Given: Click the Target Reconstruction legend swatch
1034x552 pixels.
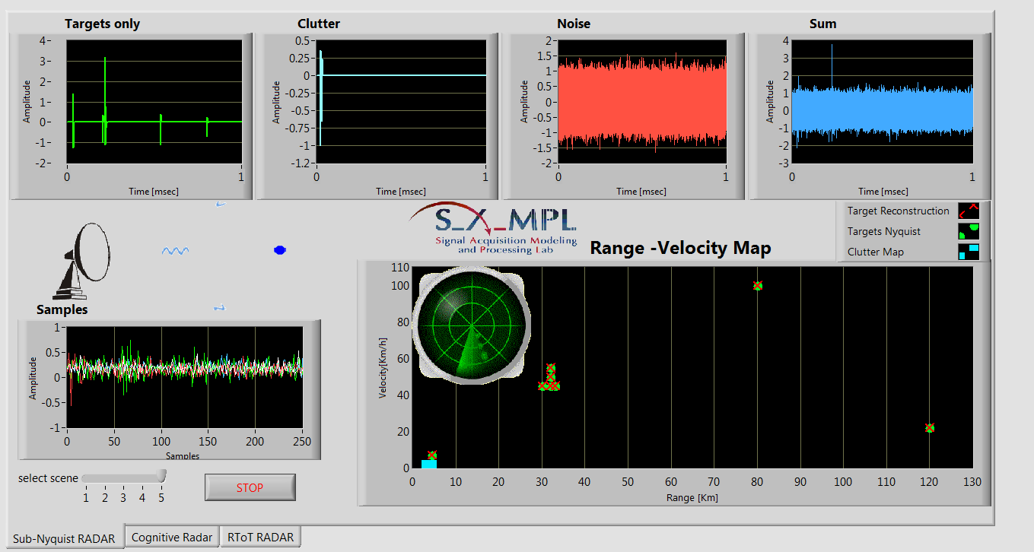Looking at the screenshot, I should (x=968, y=211).
